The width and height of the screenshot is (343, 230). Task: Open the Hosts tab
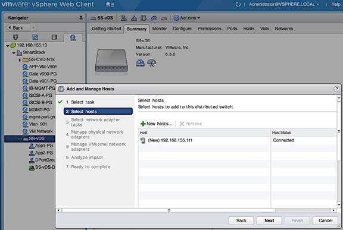pyautogui.click(x=249, y=29)
